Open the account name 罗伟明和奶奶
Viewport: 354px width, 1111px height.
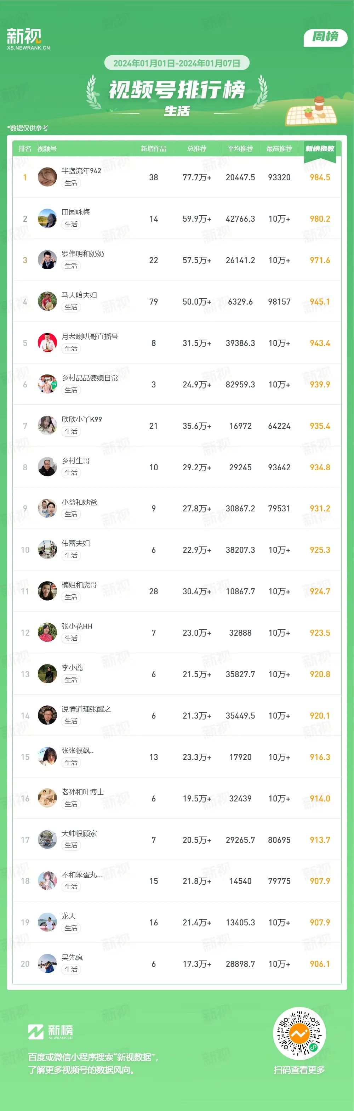83,254
